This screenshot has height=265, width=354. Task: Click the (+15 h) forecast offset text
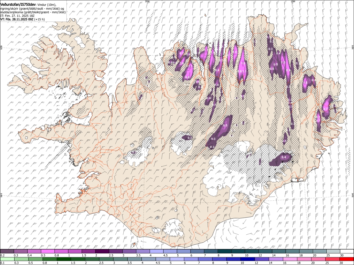pyautogui.click(x=40, y=20)
